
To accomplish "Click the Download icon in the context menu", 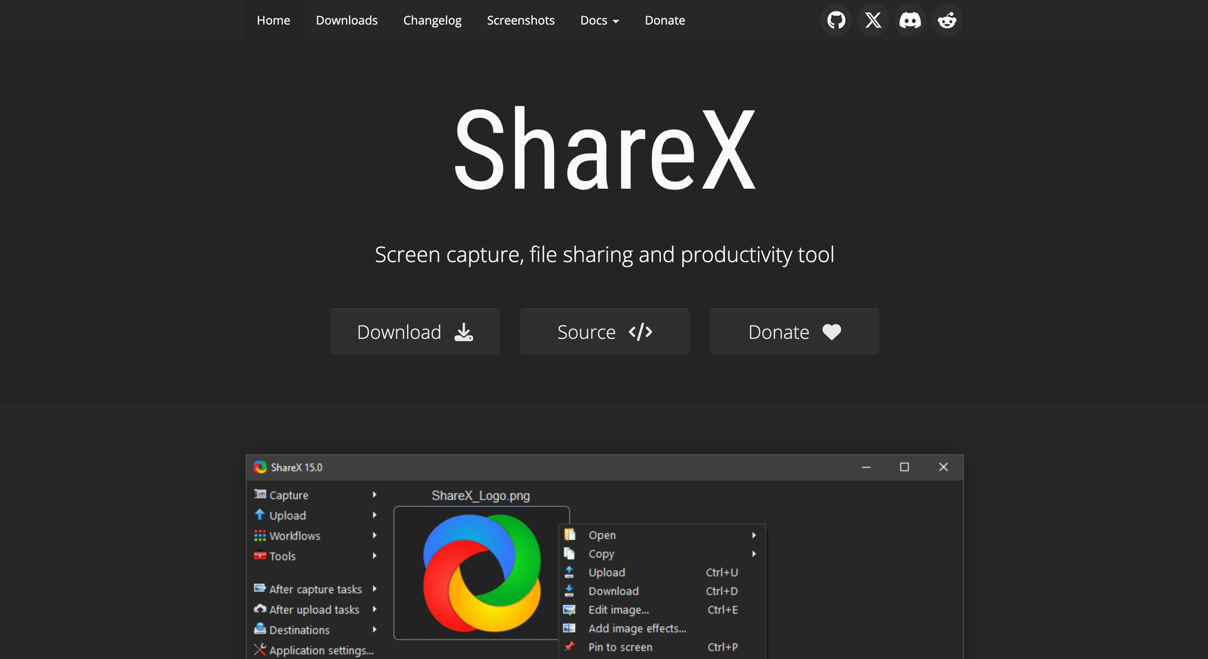I will [x=570, y=591].
